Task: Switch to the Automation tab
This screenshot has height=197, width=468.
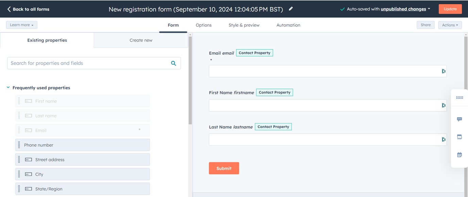Action: click(x=288, y=24)
